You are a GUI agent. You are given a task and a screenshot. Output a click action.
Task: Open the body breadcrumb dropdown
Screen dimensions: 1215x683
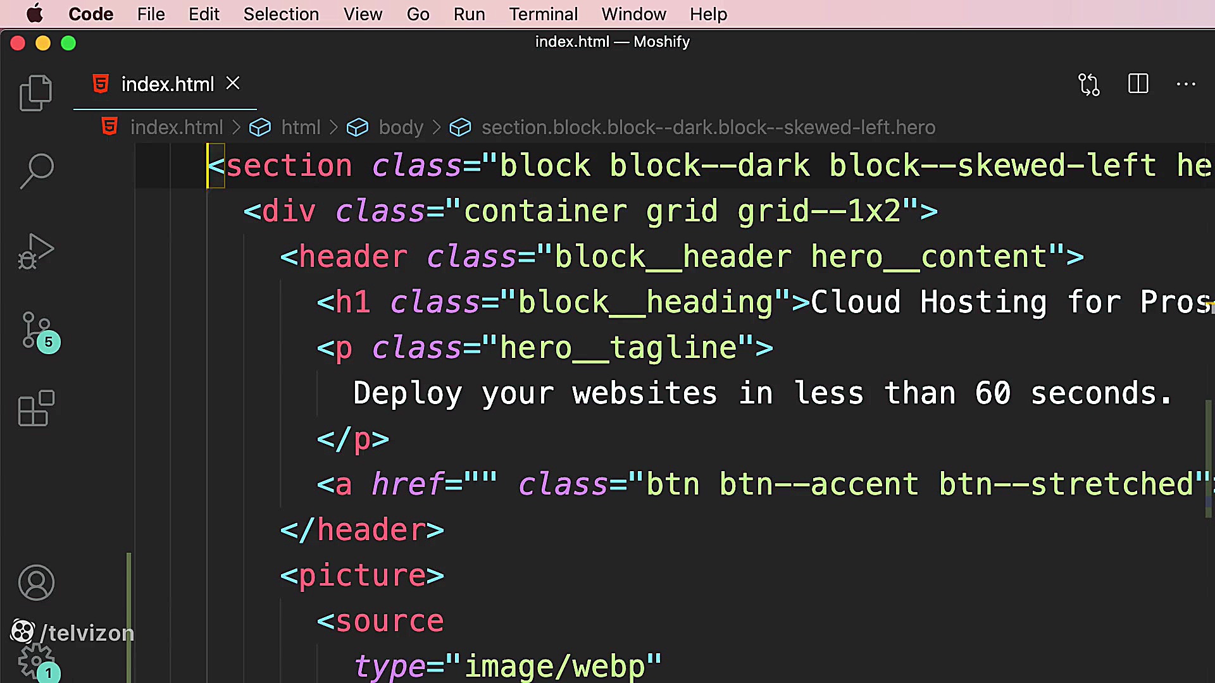401,127
